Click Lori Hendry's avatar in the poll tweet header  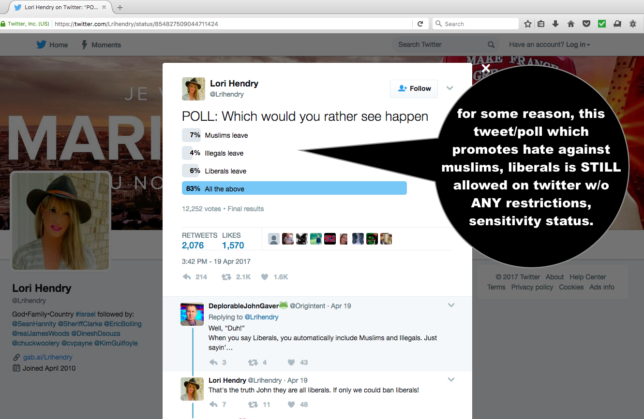tap(194, 89)
